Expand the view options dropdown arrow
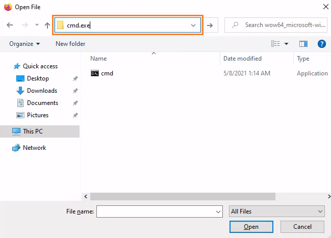This screenshot has width=331, height=238. pyautogui.click(x=286, y=44)
